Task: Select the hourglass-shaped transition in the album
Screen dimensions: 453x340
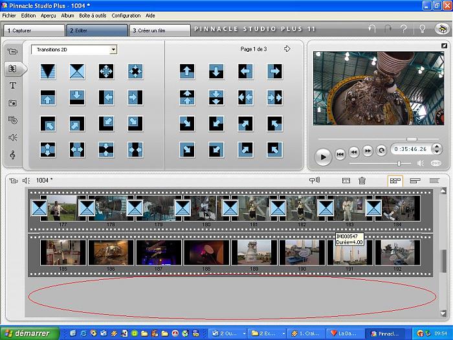Action: coord(77,71)
